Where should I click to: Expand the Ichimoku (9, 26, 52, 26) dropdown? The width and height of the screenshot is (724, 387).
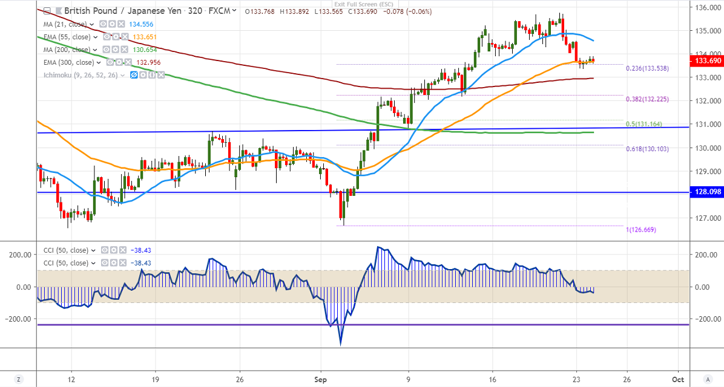point(122,75)
